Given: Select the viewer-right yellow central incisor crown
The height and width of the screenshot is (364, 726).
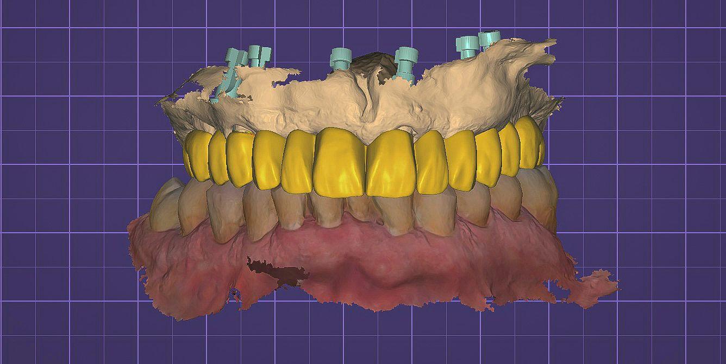Looking at the screenshot, I should (x=390, y=163).
